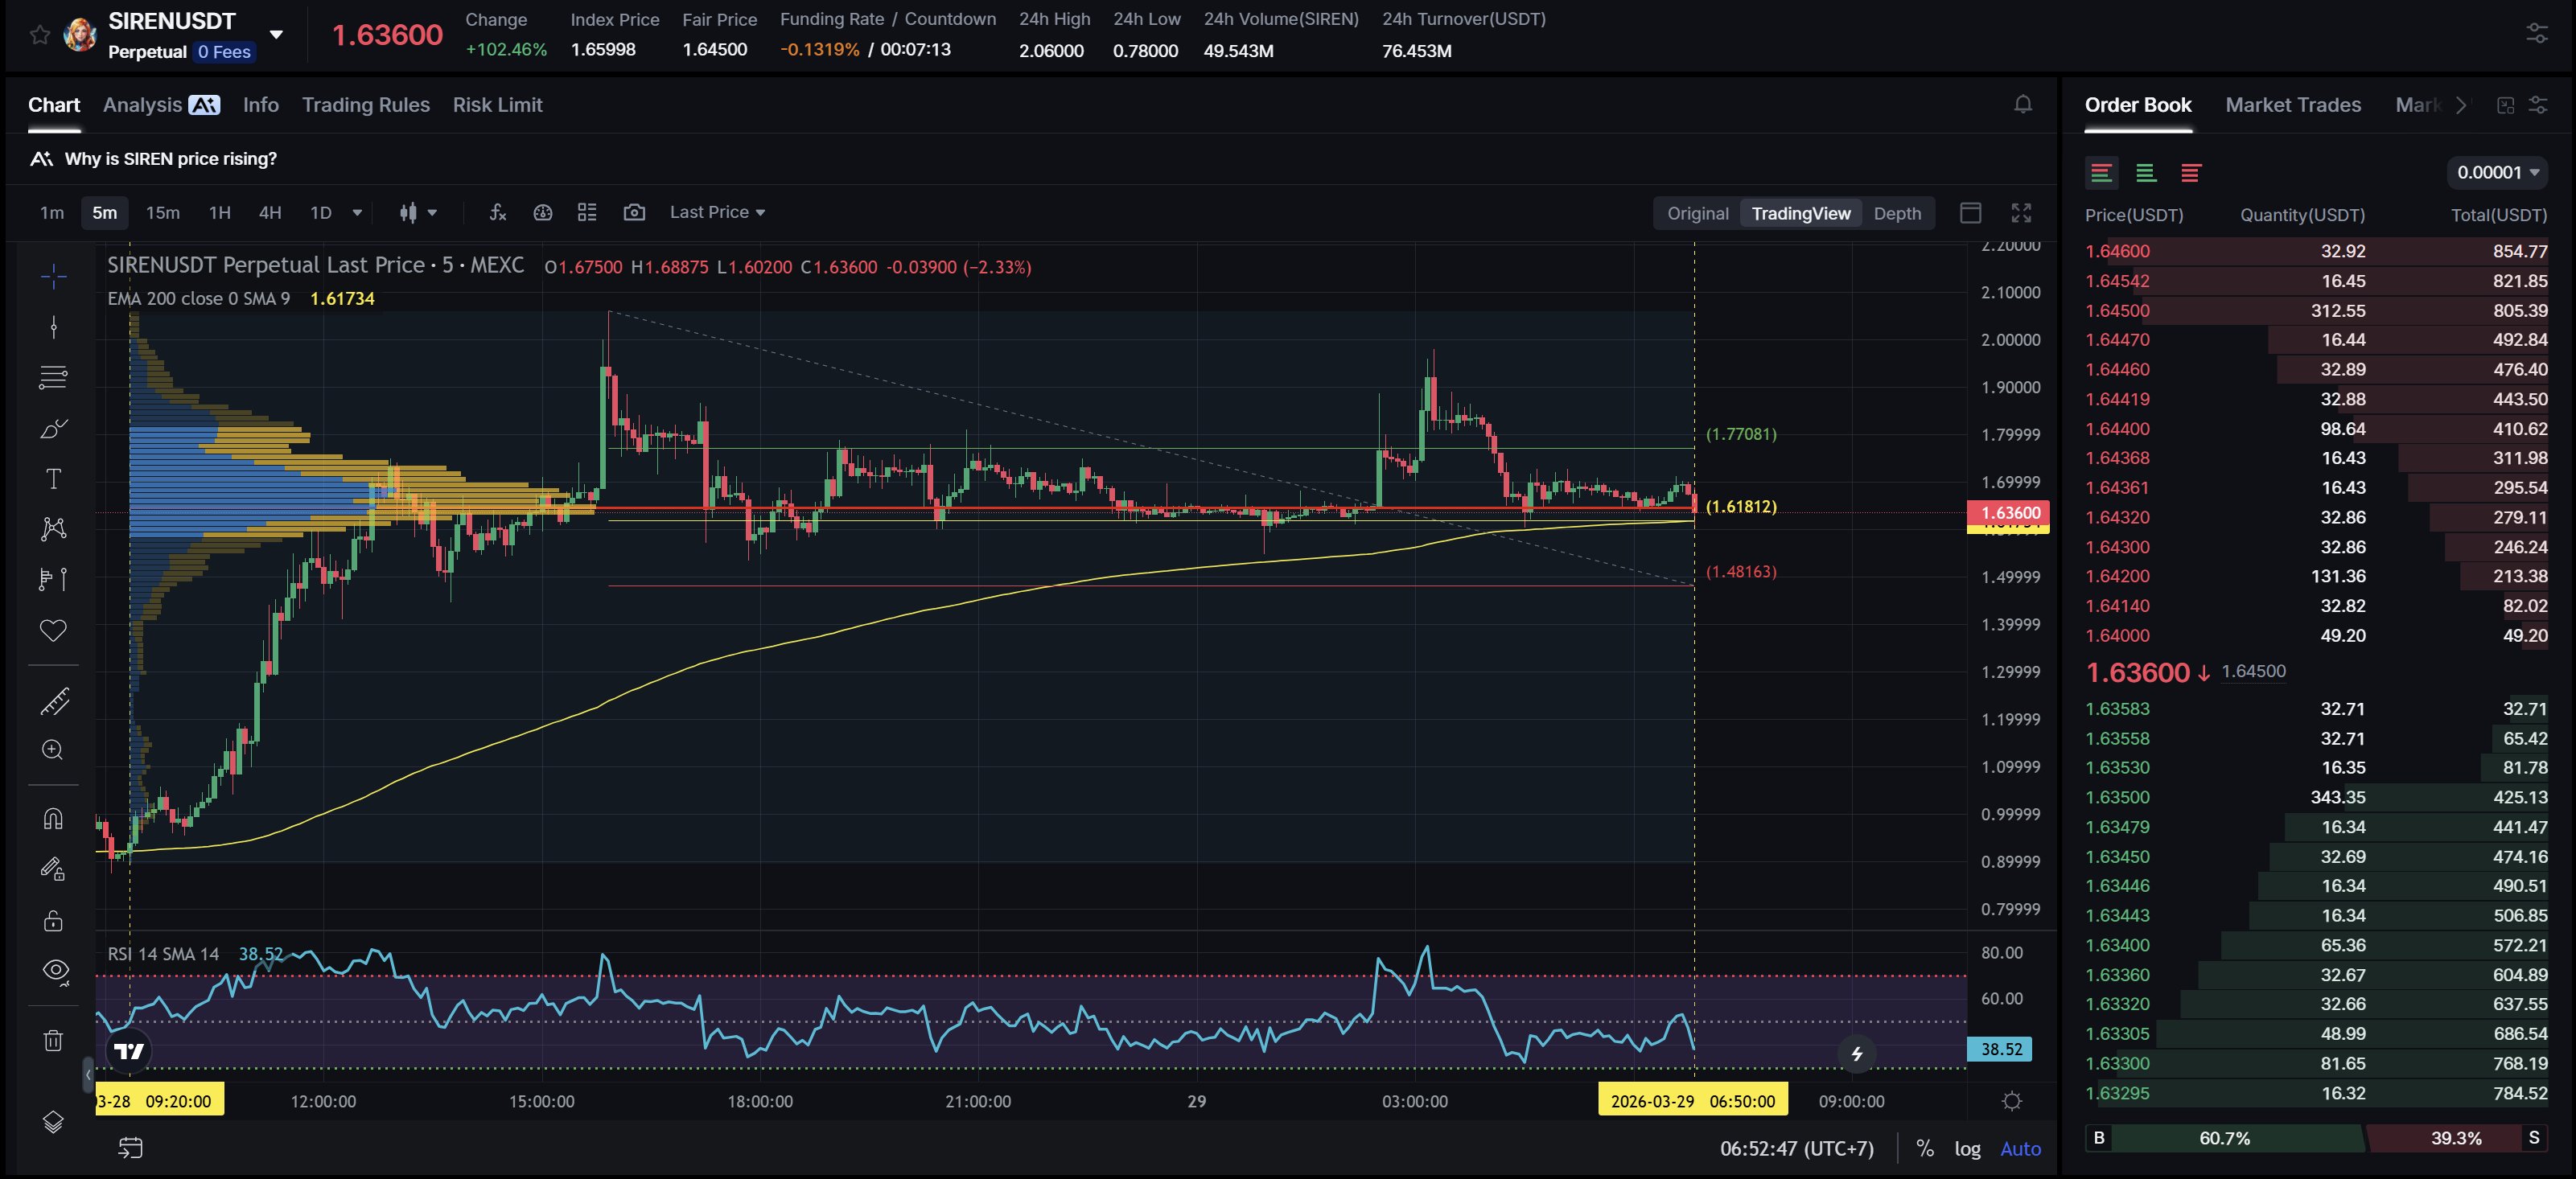Click Why is SIREN price rising link
The height and width of the screenshot is (1179, 2576).
tap(170, 159)
